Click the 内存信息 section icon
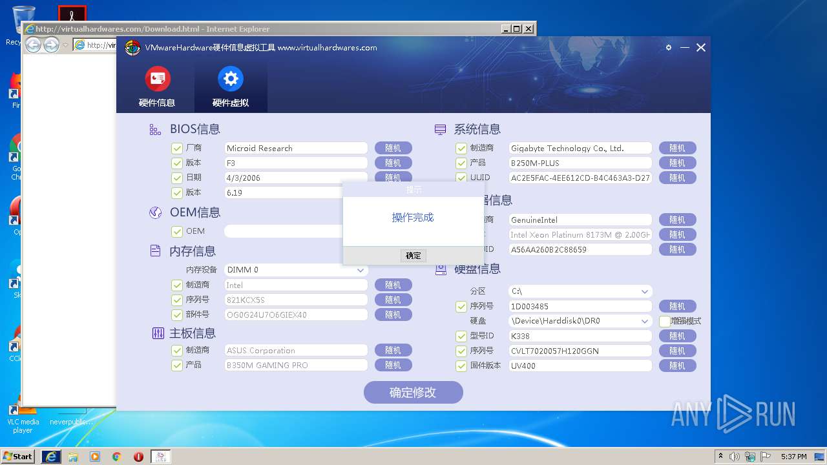The image size is (827, 465). click(155, 251)
